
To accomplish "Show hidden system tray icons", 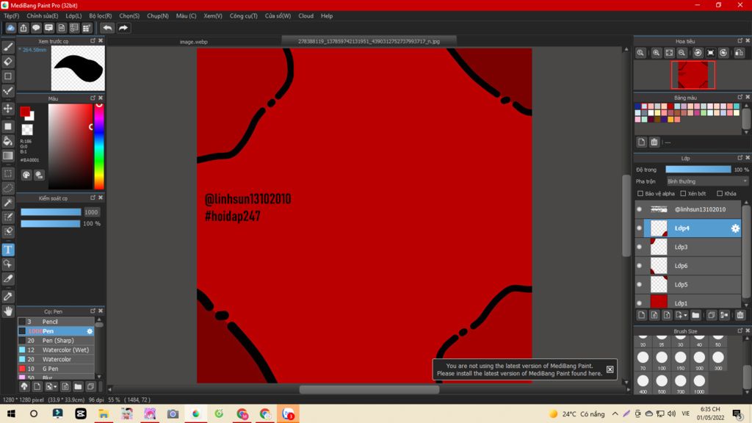I will tap(615, 413).
